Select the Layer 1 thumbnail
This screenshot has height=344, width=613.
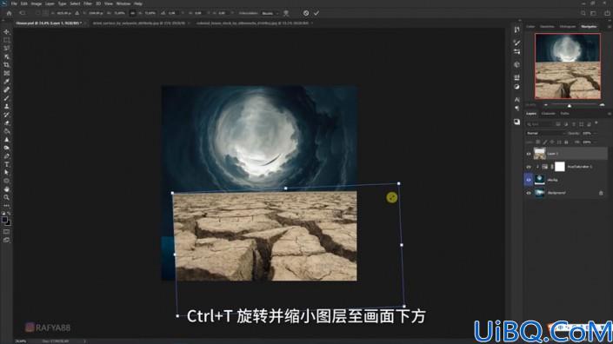point(539,154)
